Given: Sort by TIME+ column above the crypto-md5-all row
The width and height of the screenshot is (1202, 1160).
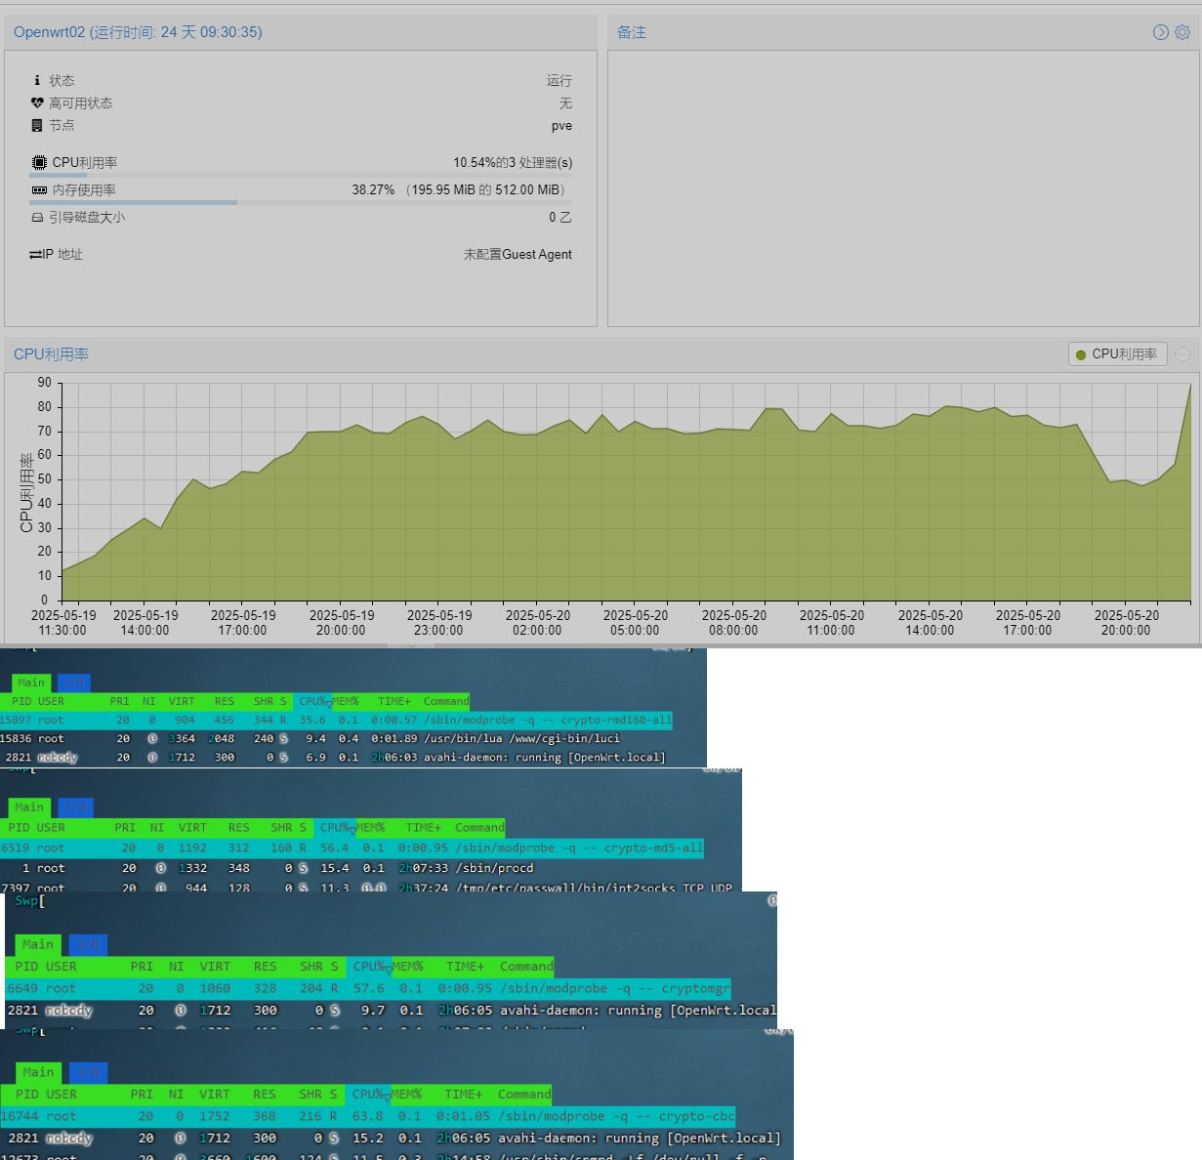Looking at the screenshot, I should [423, 827].
